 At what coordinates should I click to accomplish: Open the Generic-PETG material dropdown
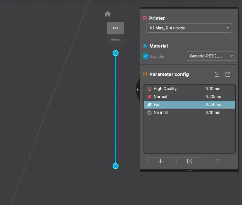pos(211,56)
